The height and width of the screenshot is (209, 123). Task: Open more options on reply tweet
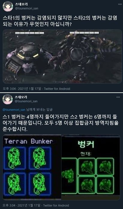(x=118, y=97)
